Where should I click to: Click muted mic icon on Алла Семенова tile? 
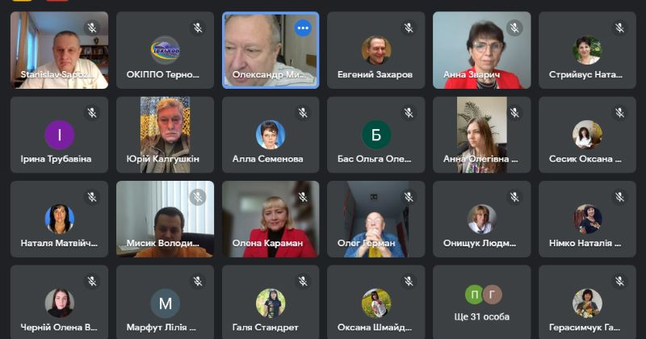[303, 113]
